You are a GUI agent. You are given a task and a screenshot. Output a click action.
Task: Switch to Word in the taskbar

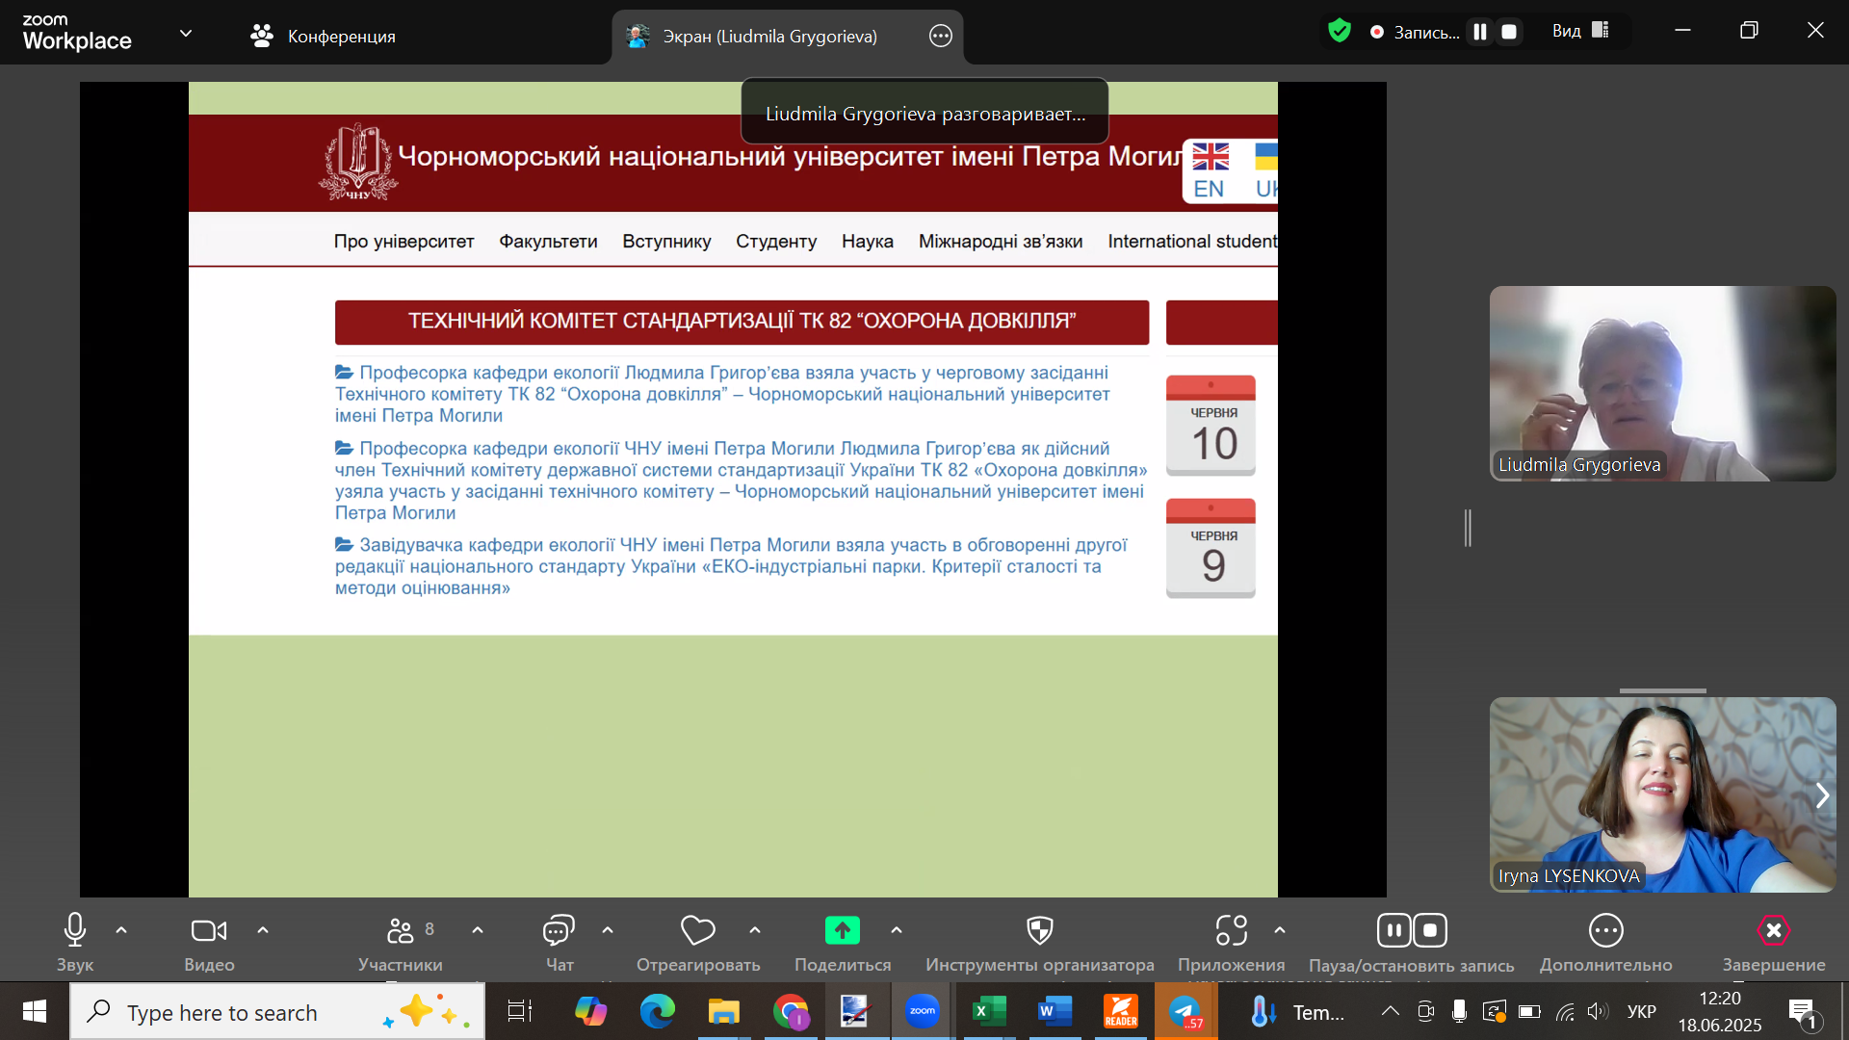[x=1055, y=1012]
